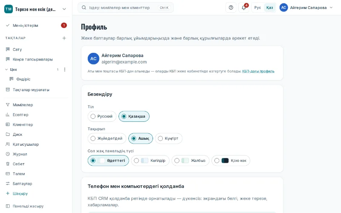Select Русский language radio
341x213 pixels.
tap(102, 116)
